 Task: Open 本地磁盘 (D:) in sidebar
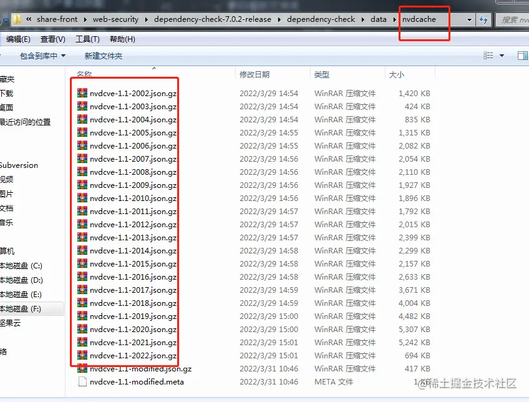21,280
